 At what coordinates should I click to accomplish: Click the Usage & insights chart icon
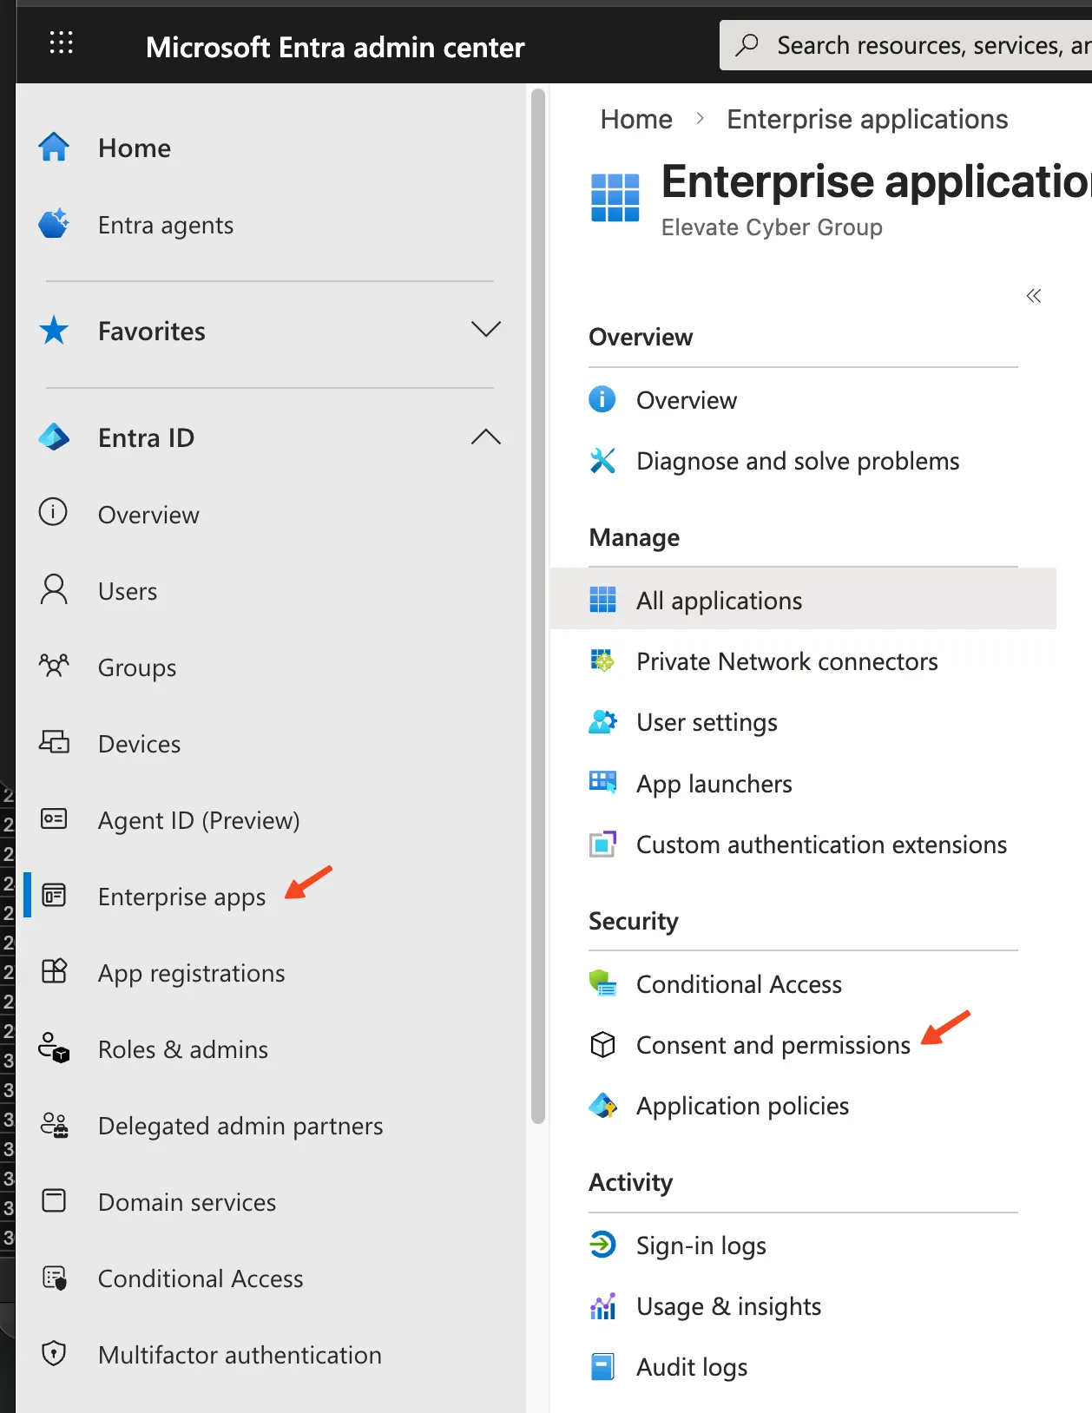point(602,1305)
